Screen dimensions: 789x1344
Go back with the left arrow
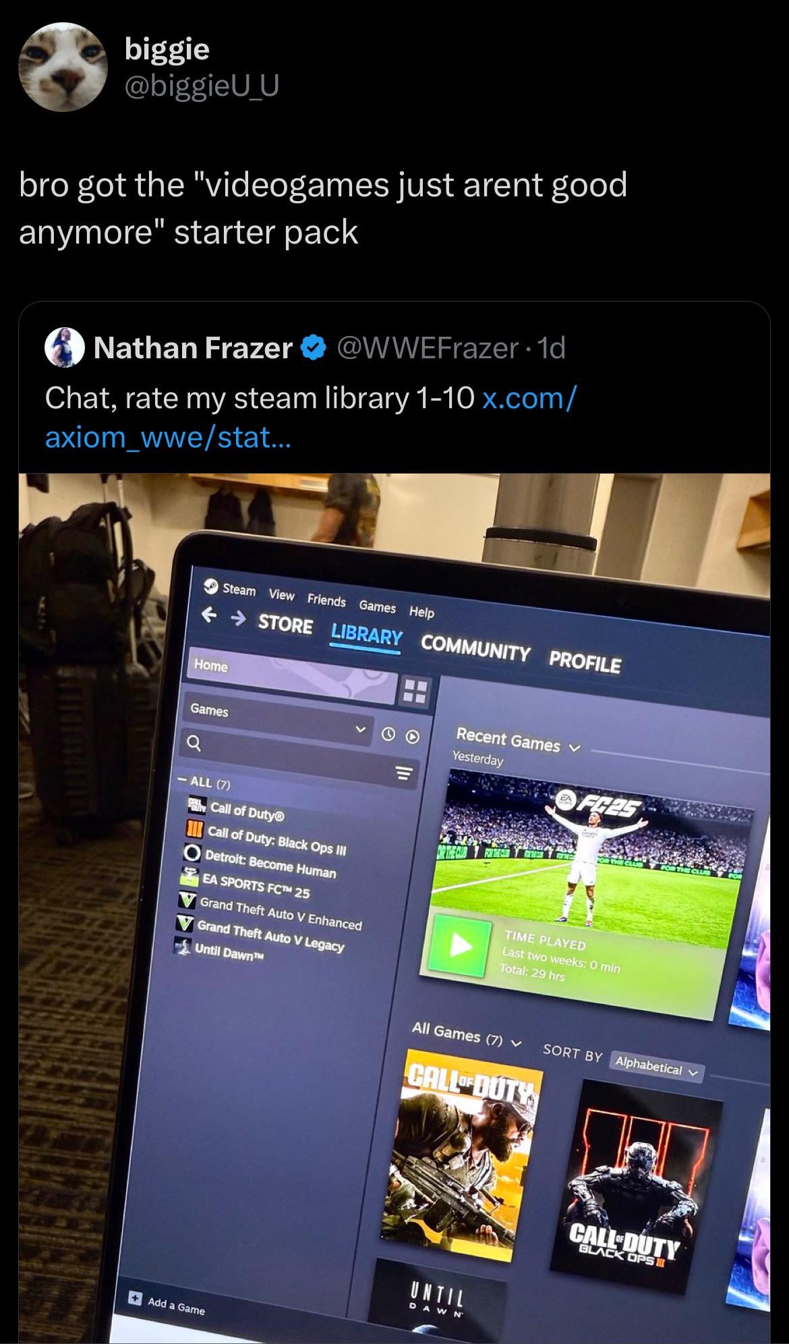[210, 615]
